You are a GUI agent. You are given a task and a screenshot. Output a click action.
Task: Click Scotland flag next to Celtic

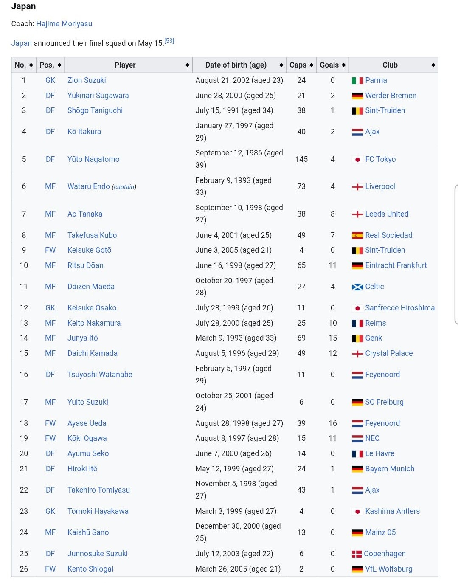357,287
